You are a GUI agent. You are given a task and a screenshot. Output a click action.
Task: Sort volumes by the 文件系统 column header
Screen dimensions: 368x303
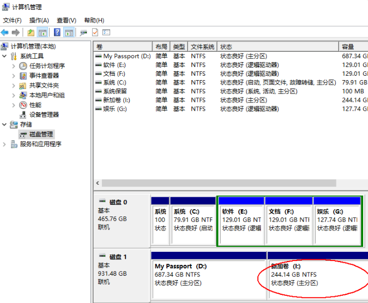202,47
